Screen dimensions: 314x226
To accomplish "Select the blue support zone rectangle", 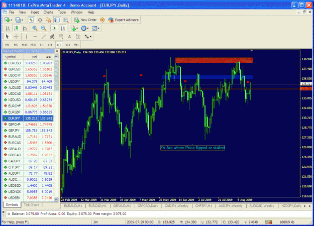I will tap(207, 77).
